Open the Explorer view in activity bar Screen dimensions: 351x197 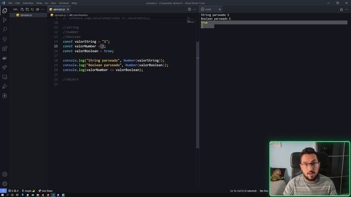tap(5, 10)
